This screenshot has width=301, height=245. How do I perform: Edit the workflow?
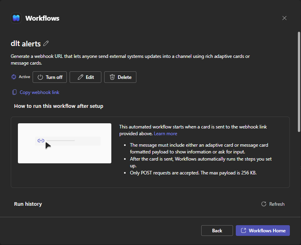tap(85, 77)
